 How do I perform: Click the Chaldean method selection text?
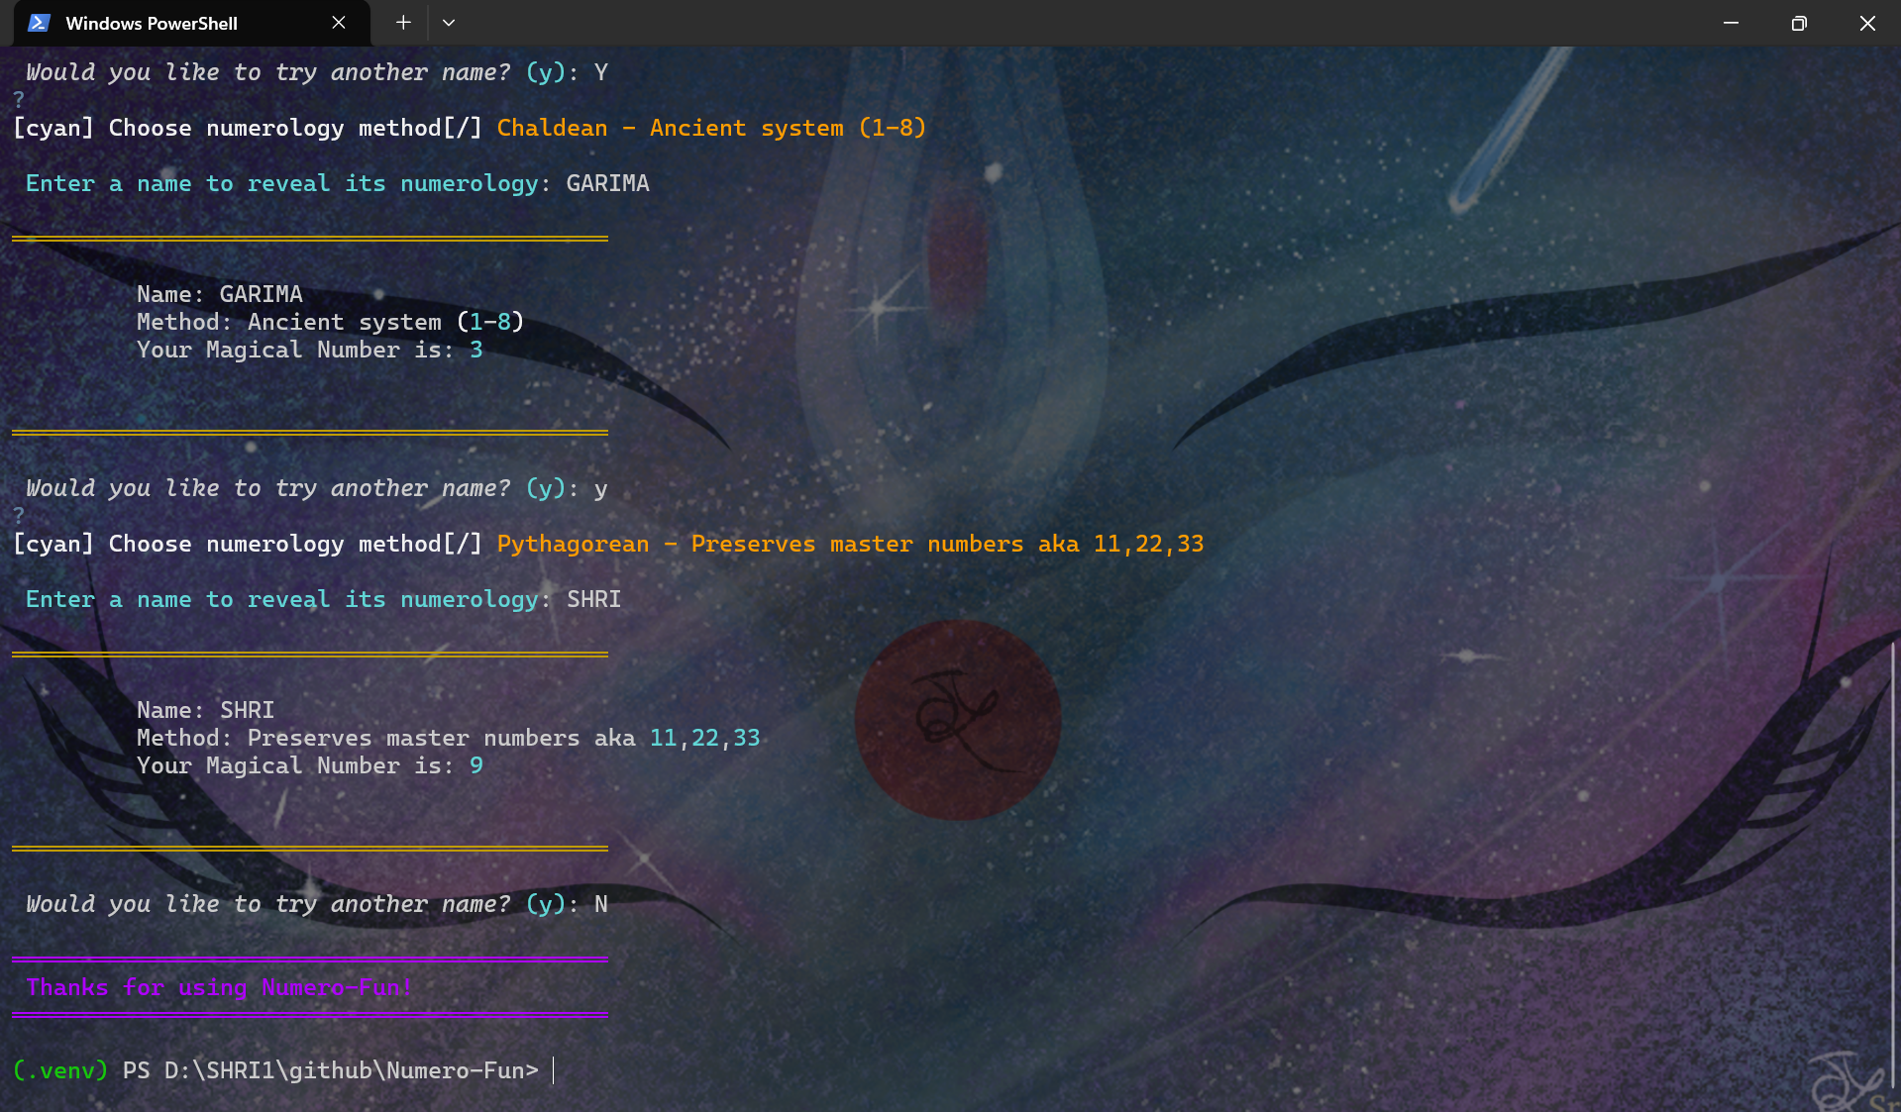[710, 128]
